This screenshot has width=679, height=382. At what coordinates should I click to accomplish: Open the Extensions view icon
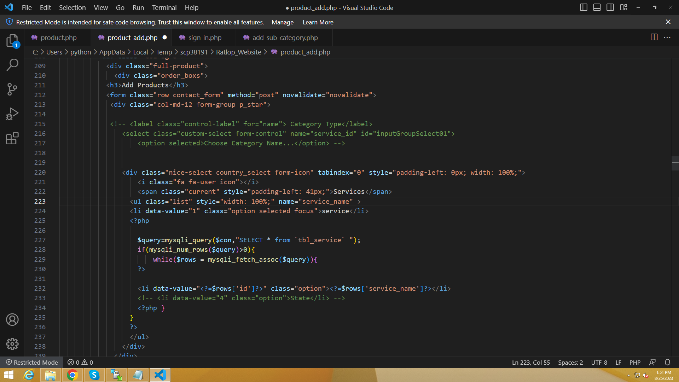point(12,138)
